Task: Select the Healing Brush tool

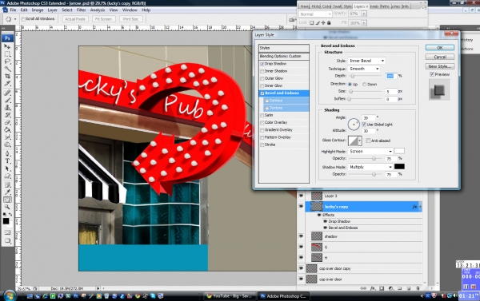Action: (7, 93)
